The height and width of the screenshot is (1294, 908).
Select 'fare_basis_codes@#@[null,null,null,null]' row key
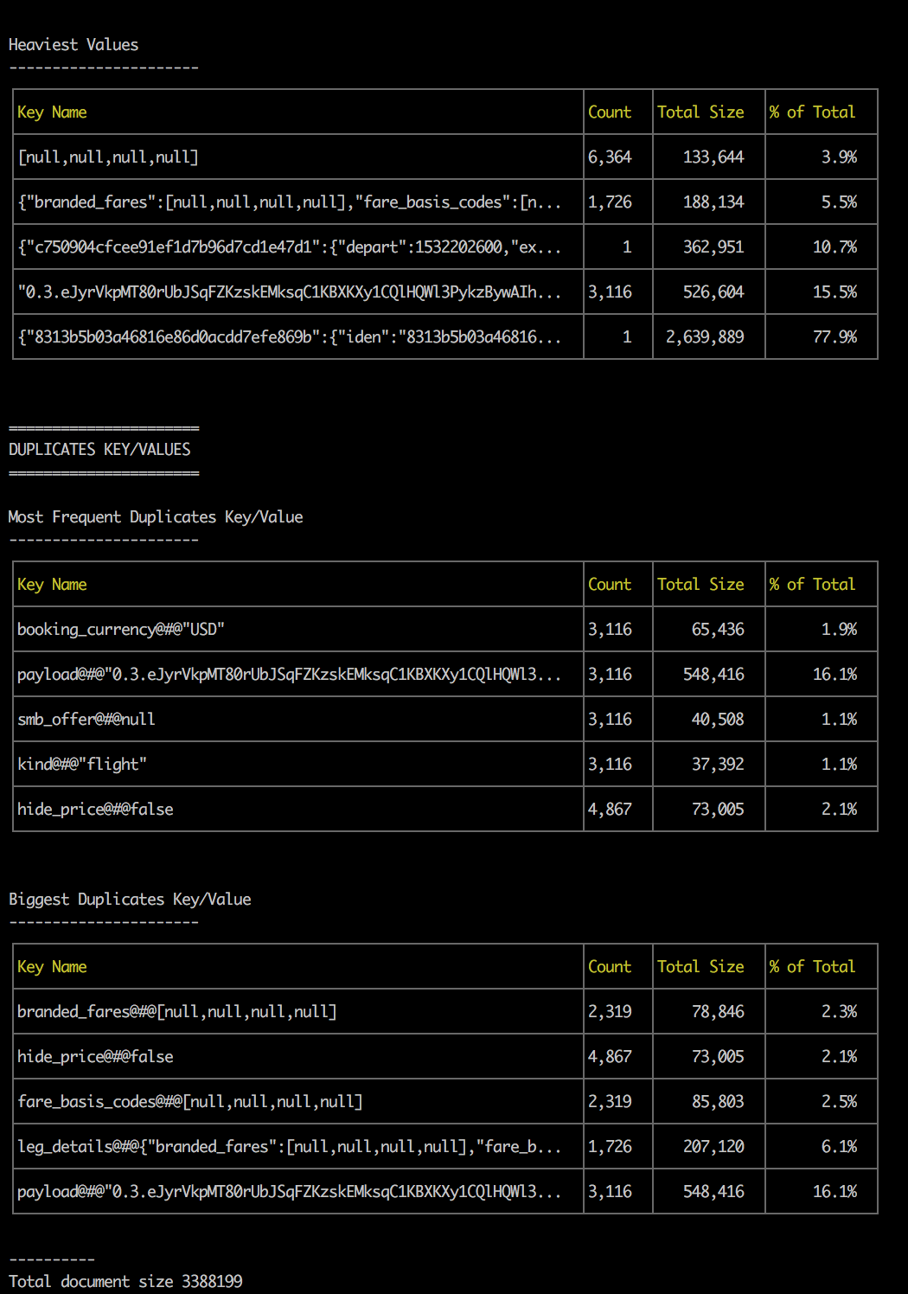click(x=190, y=1102)
